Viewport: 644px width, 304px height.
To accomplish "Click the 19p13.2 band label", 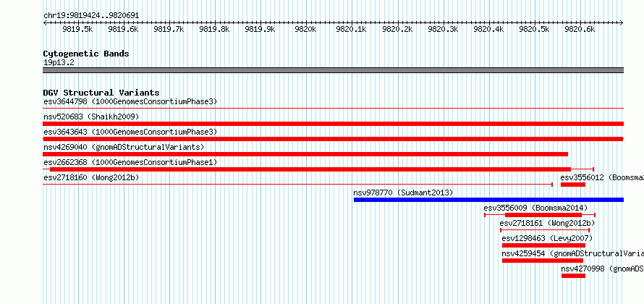I will 59,63.
